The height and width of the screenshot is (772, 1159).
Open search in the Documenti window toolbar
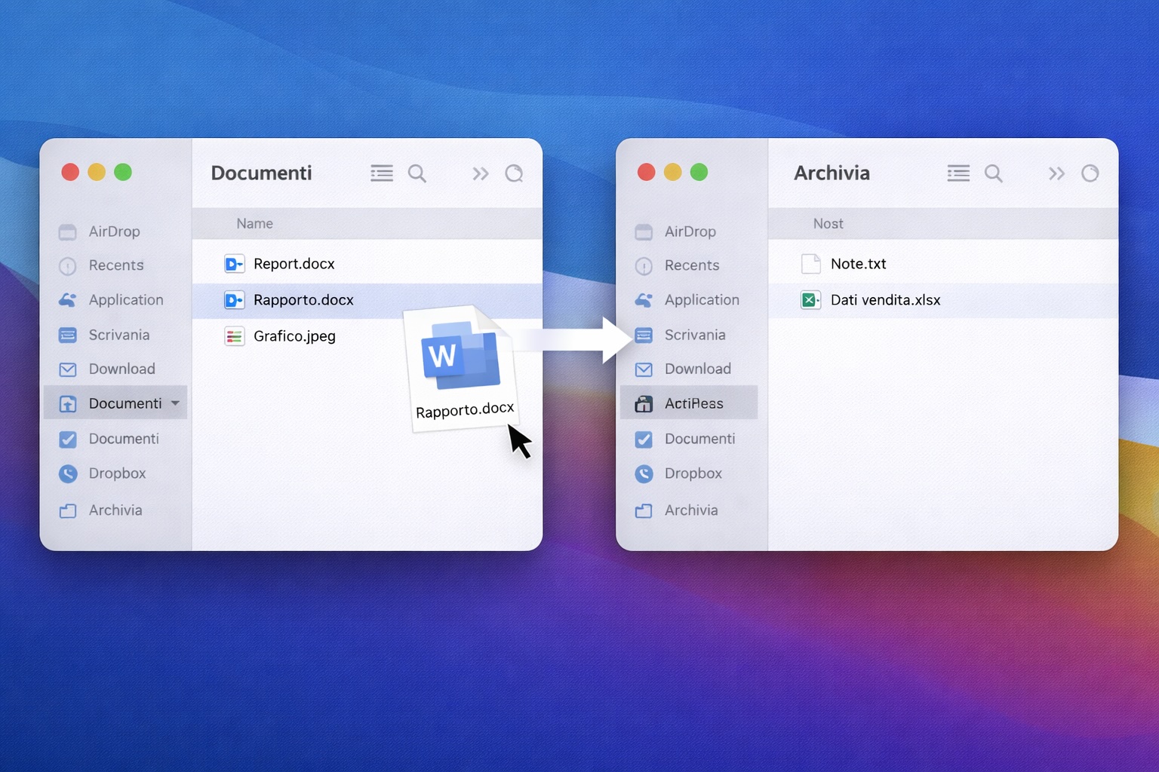tap(417, 173)
